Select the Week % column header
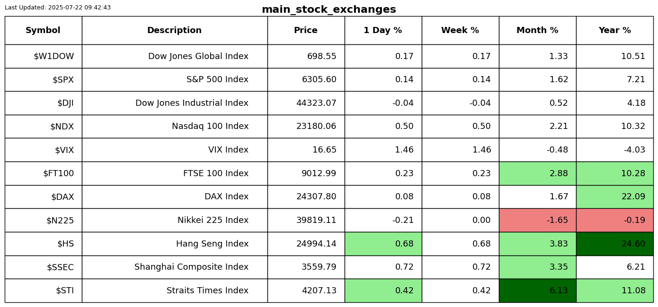Image resolution: width=658 pixels, height=307 pixels. pos(460,31)
